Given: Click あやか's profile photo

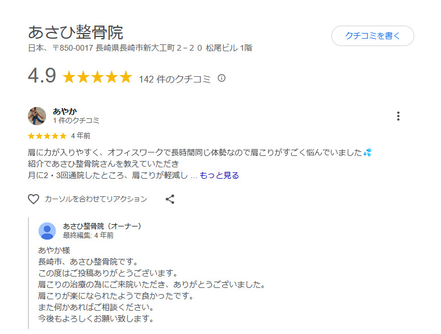Looking at the screenshot, I should 37,116.
